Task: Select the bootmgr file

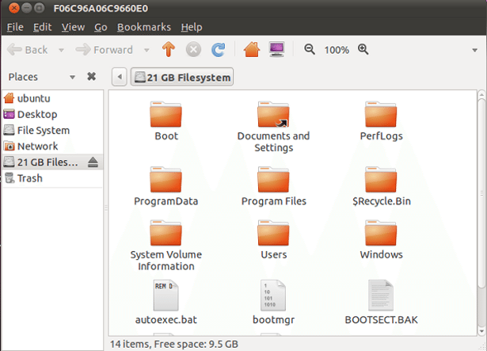Action: [273, 301]
